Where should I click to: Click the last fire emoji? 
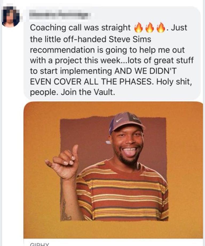tap(161, 28)
